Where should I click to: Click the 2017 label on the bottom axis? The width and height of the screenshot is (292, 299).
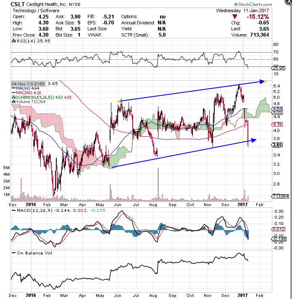coord(243,295)
